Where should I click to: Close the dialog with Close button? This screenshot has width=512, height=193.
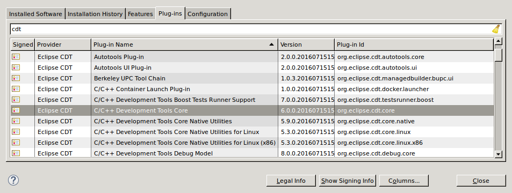pyautogui.click(x=481, y=181)
